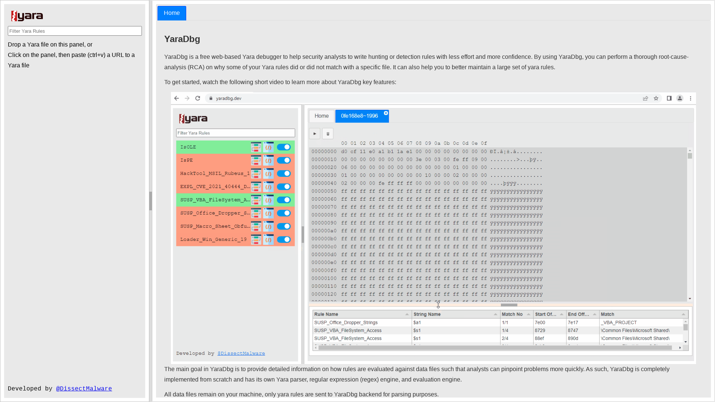This screenshot has height=402, width=715.
Task: Click SUSP_VBA_FileSystem flow diagram icon
Action: (x=256, y=200)
